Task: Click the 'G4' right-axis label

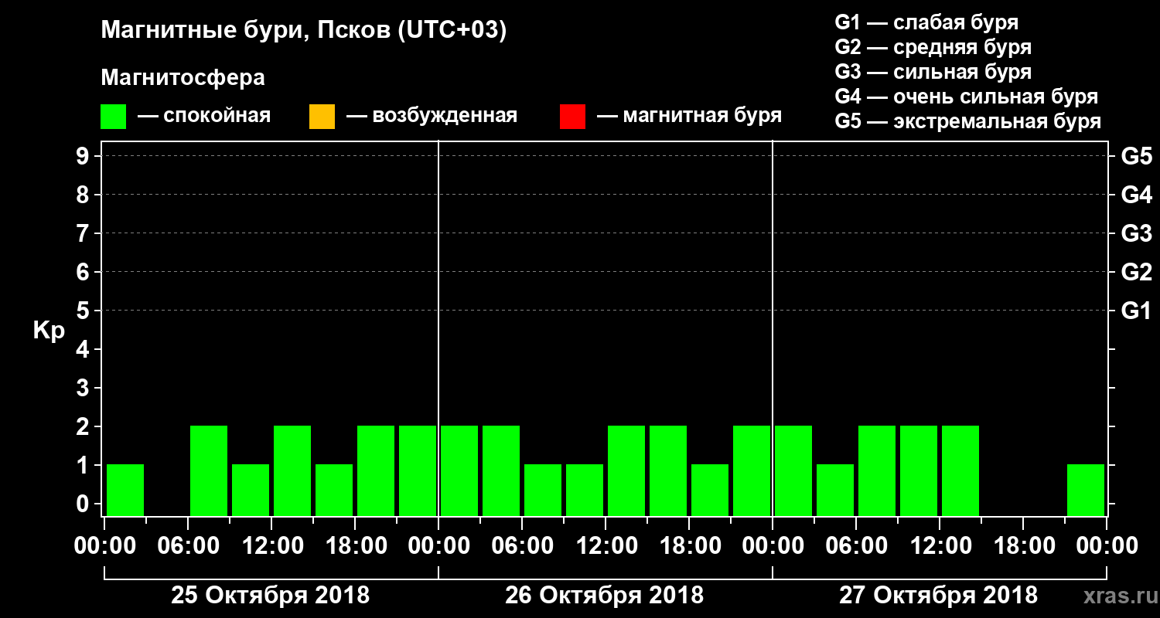Action: coord(1136,195)
